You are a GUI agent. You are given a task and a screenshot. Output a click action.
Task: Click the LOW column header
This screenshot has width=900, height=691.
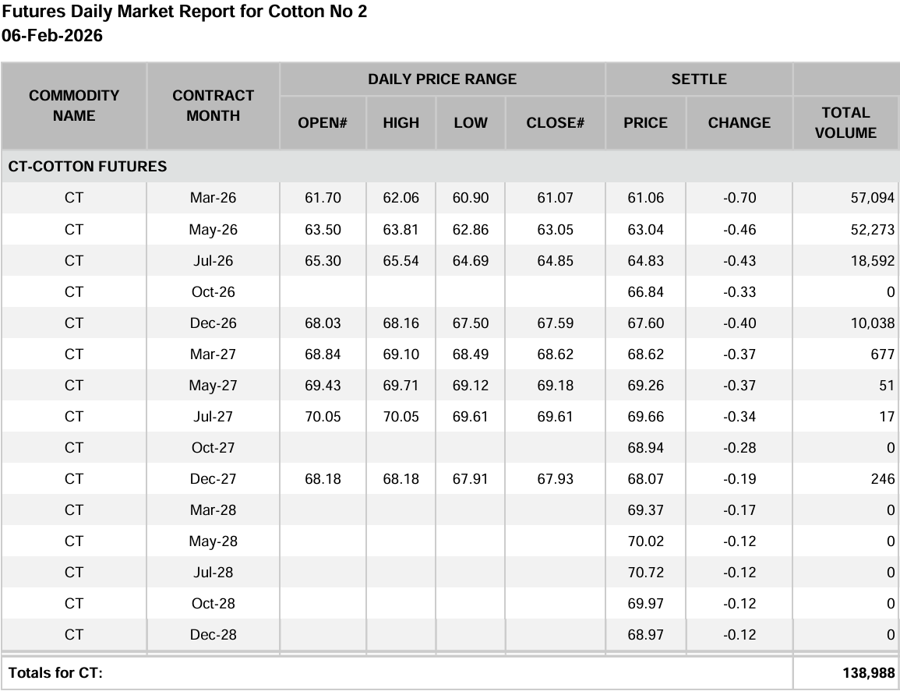click(471, 123)
